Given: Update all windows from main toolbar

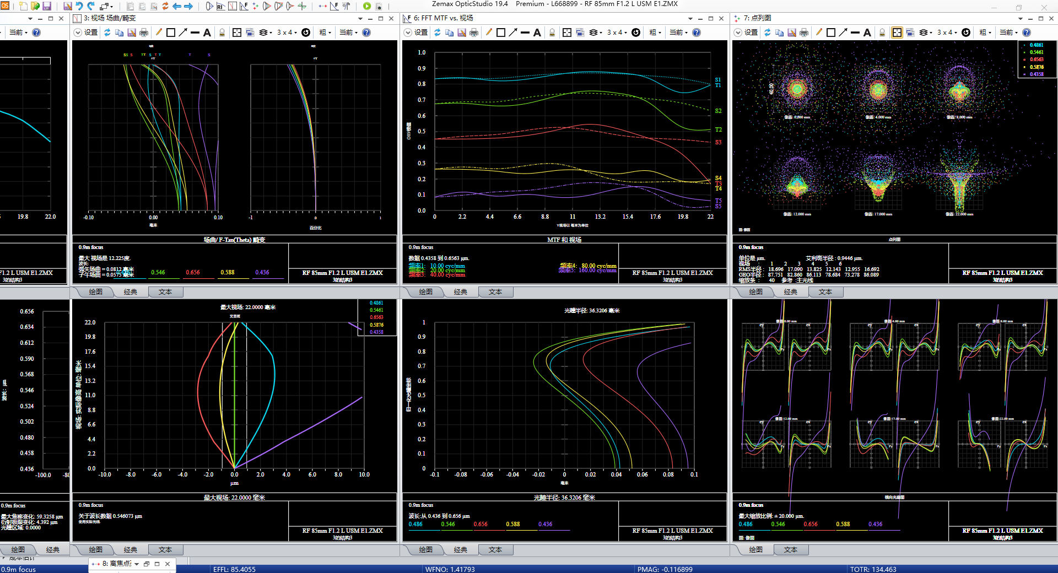Looking at the screenshot, I should (165, 6).
